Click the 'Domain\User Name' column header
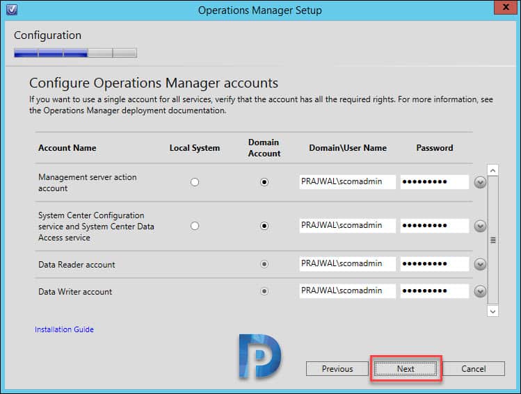Viewport: 521px width, 394px height. (x=348, y=148)
